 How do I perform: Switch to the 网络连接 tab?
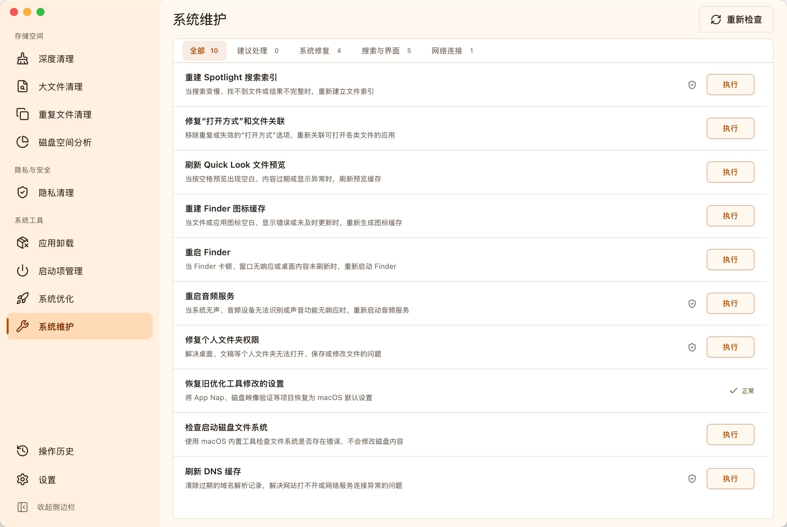click(452, 51)
